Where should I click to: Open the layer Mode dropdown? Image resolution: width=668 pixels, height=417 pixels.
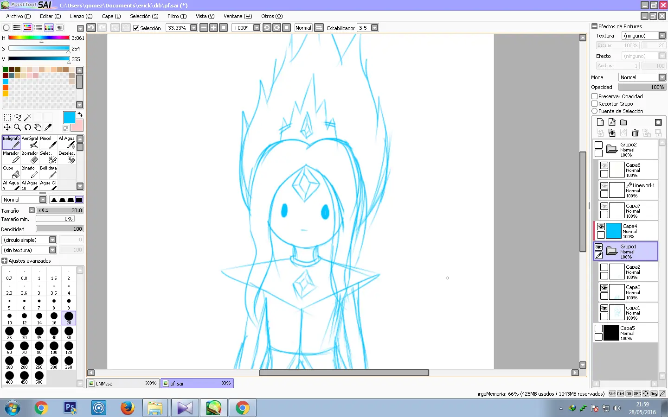[x=662, y=77]
